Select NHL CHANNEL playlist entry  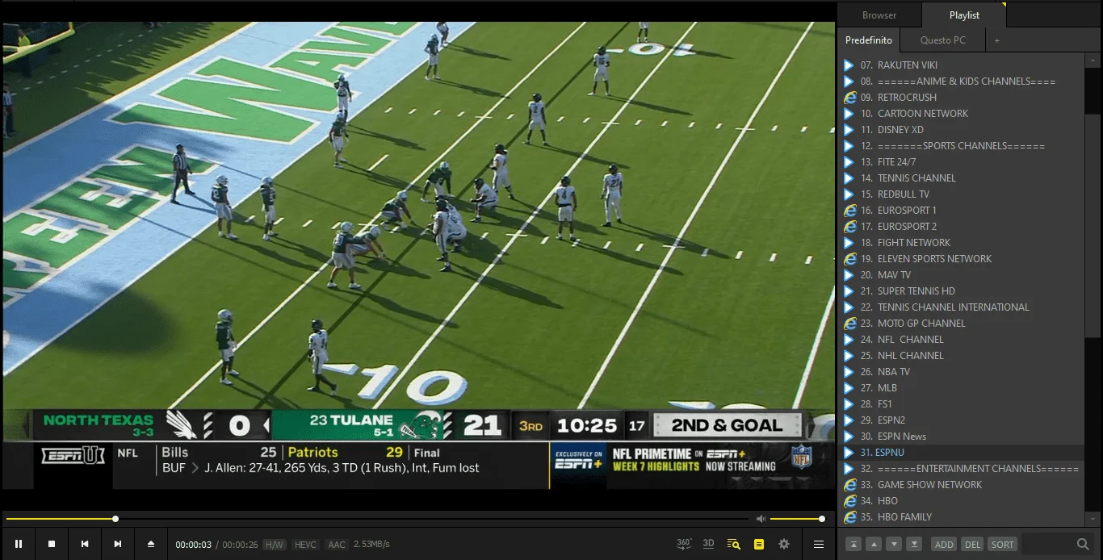pos(961,355)
